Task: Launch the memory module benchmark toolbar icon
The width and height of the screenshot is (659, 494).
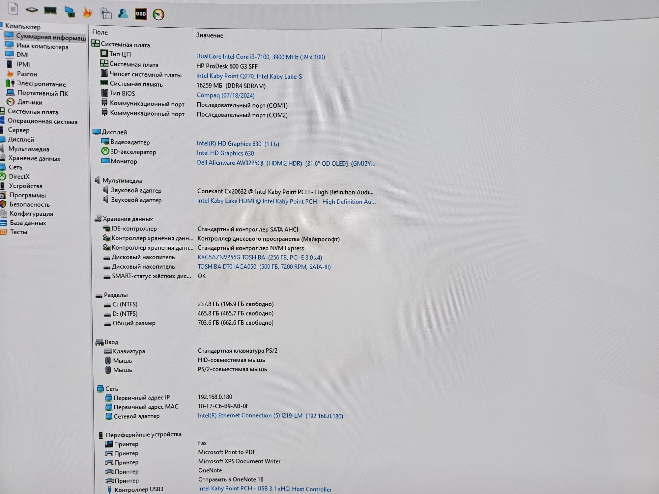Action: [50, 11]
